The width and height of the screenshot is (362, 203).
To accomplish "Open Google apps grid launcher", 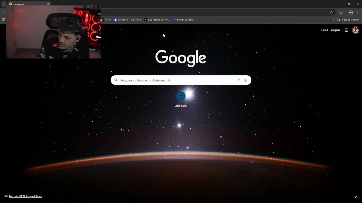I will 346,30.
